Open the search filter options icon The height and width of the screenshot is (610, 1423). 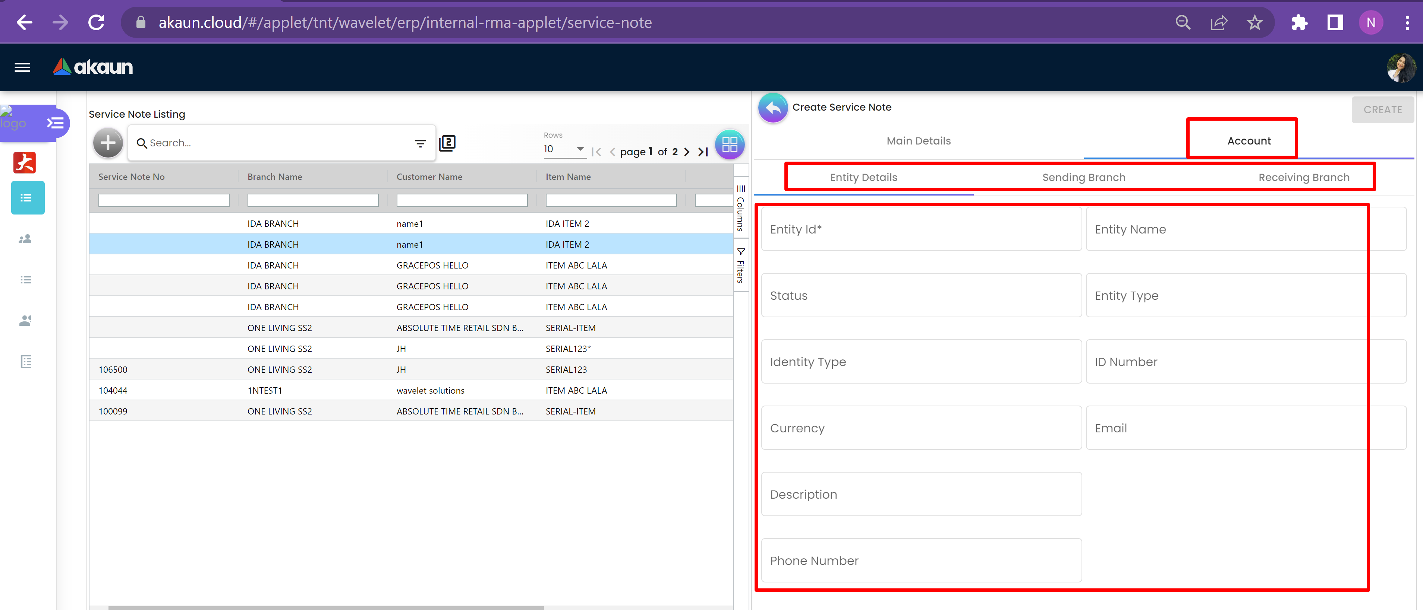pos(420,143)
